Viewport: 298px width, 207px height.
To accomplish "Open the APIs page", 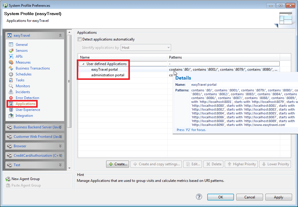I will click(x=19, y=56).
